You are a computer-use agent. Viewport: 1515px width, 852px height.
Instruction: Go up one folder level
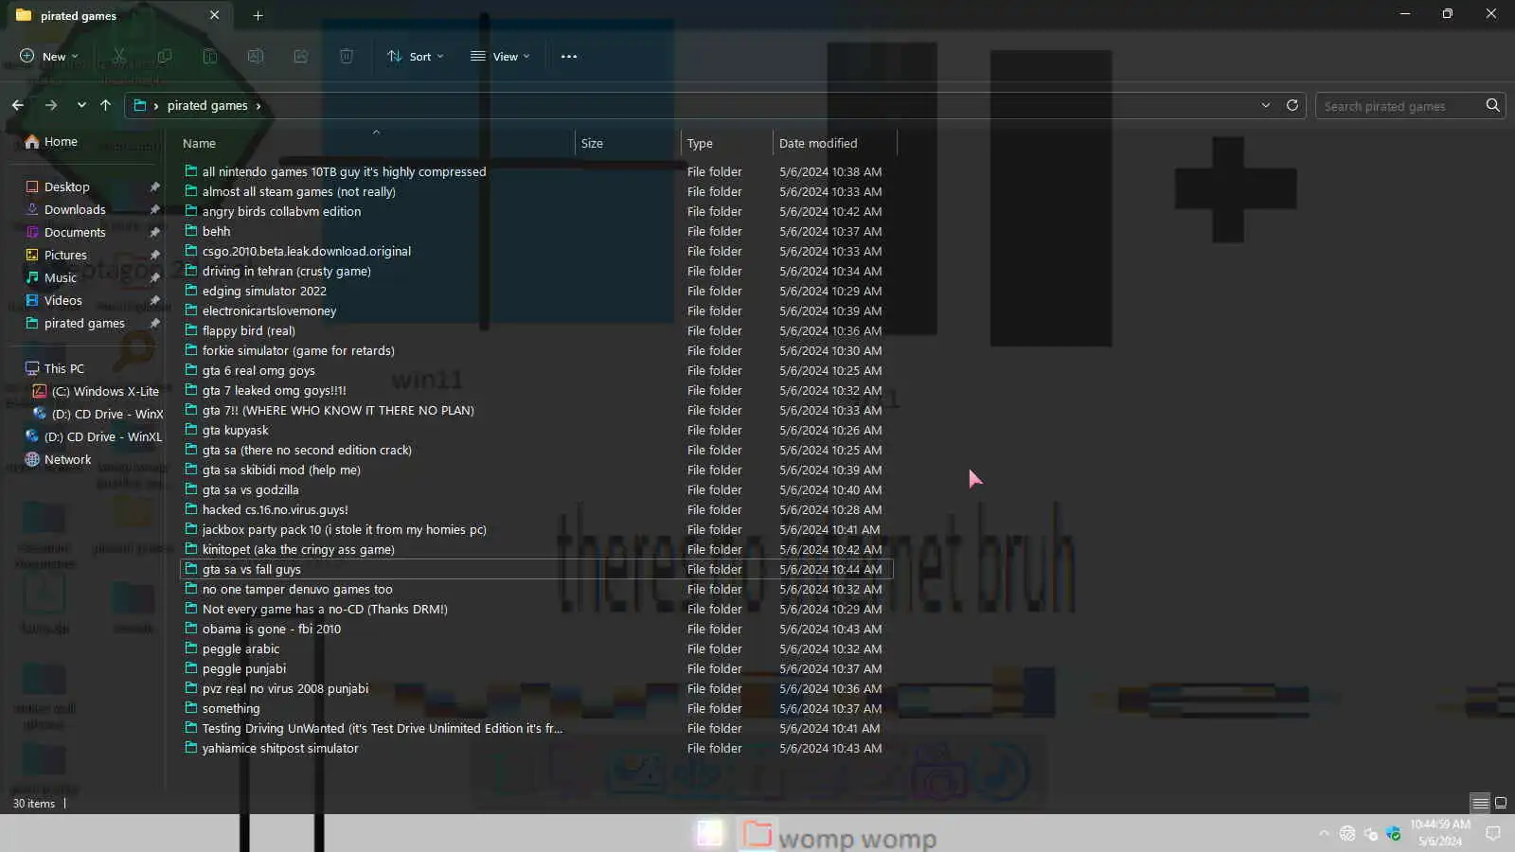(x=105, y=105)
